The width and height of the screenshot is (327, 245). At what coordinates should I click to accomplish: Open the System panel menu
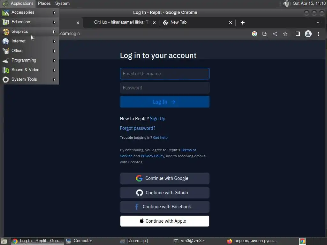click(x=62, y=3)
